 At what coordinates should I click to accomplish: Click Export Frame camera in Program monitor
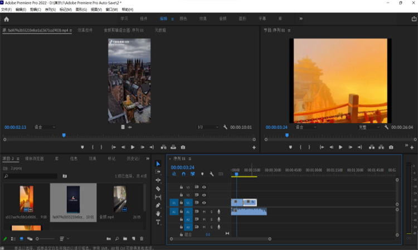(x=391, y=147)
